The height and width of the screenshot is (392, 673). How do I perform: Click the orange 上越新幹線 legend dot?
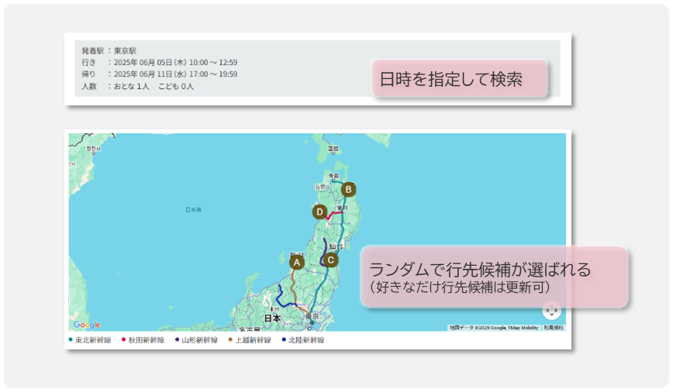click(x=230, y=339)
